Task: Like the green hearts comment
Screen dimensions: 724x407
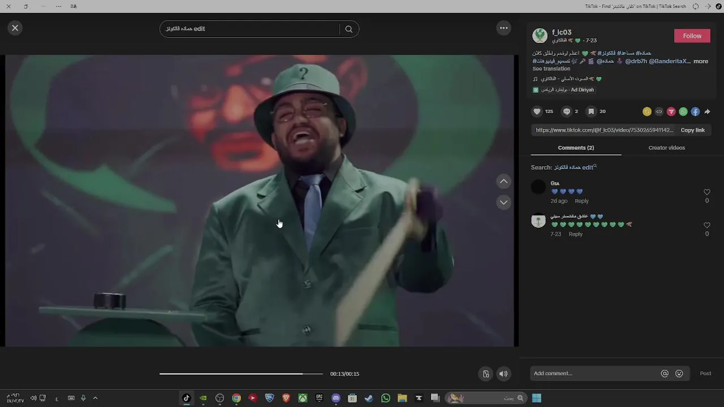Action: coord(707,225)
